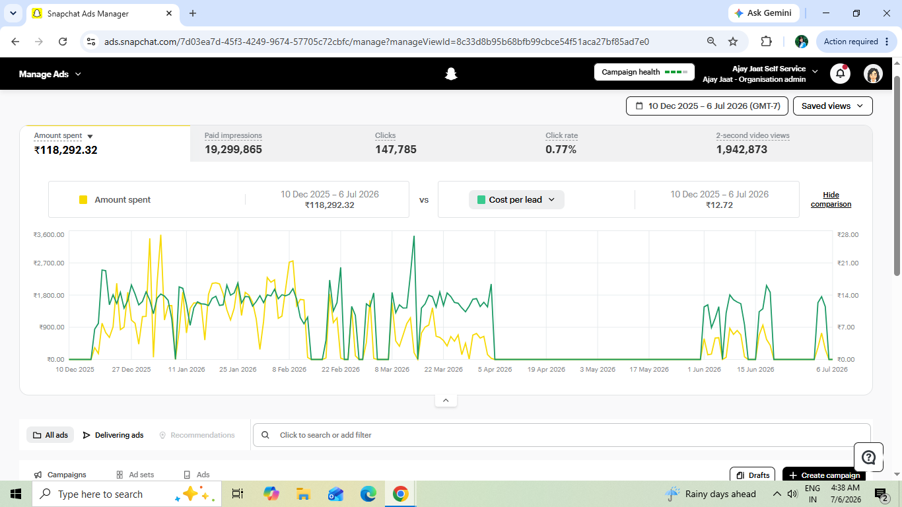
Task: Open the user profile avatar
Action: tap(873, 74)
